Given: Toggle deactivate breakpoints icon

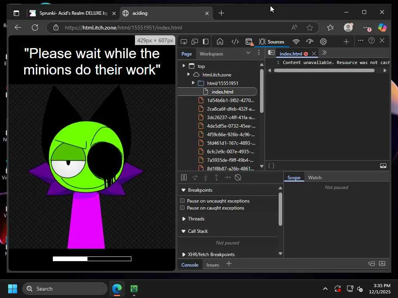Looking at the screenshot, I should [238, 177].
